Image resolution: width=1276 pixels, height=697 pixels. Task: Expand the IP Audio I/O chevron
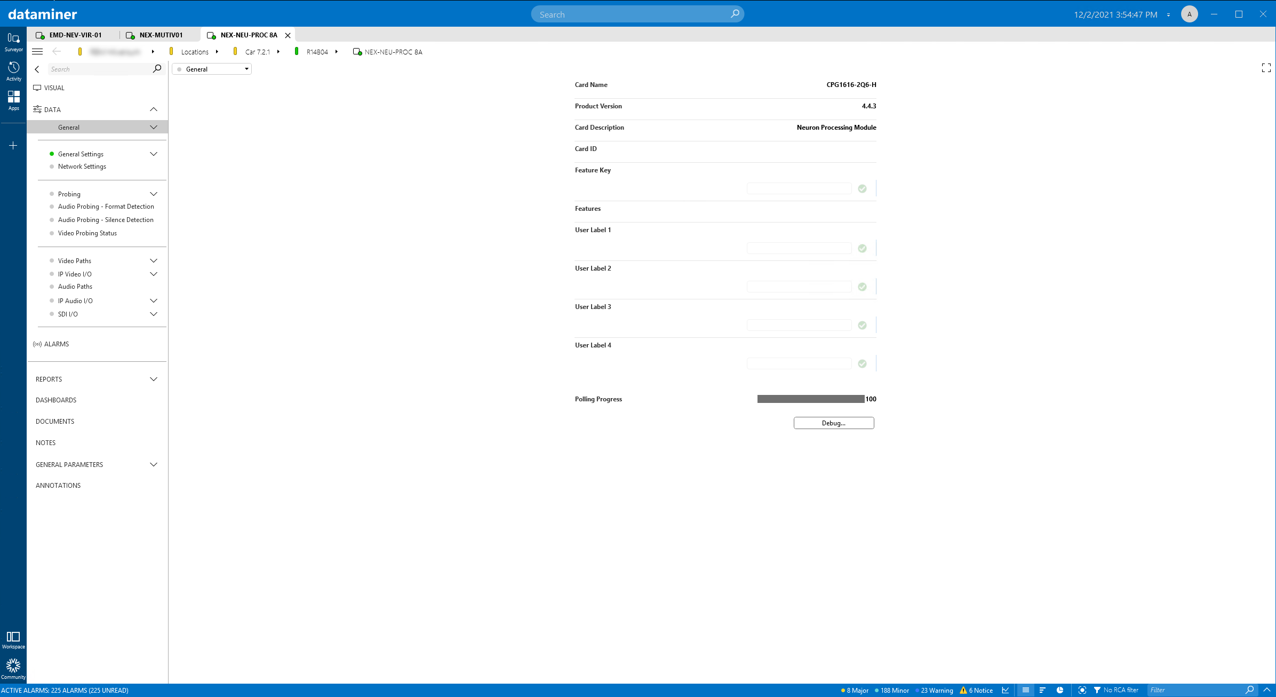tap(154, 300)
